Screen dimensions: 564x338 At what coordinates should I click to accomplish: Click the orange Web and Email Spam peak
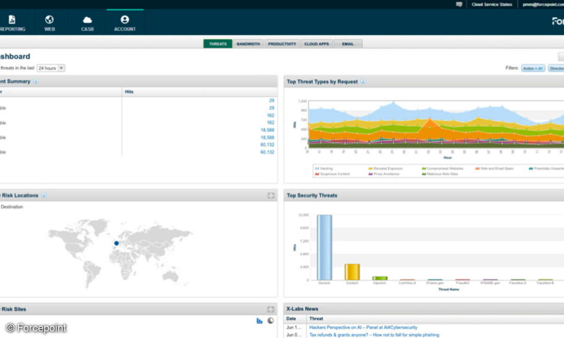[x=429, y=120]
